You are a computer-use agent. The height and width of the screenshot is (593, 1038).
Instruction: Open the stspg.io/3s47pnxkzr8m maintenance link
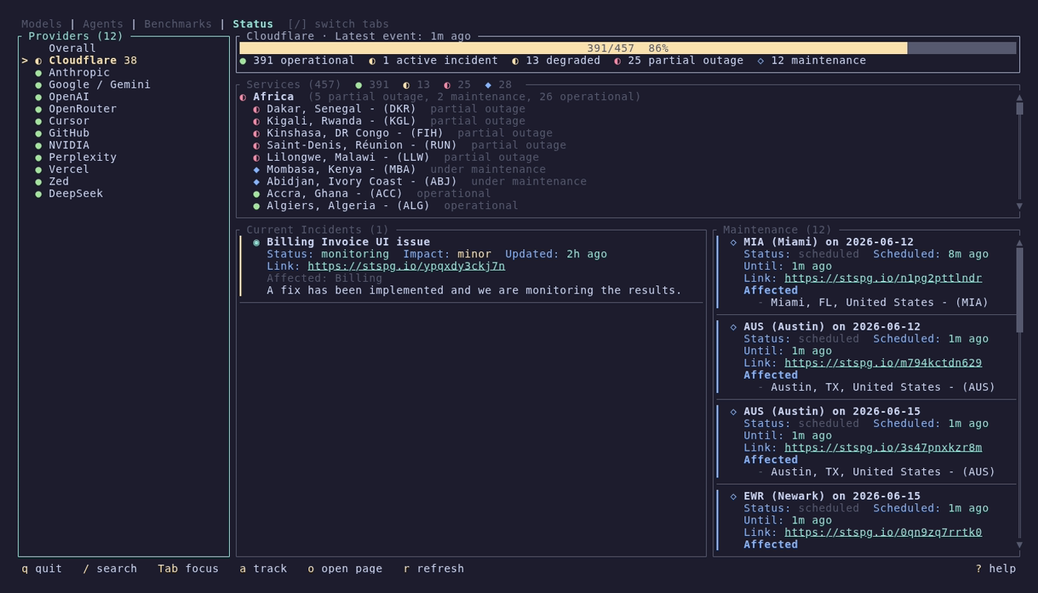click(883, 448)
